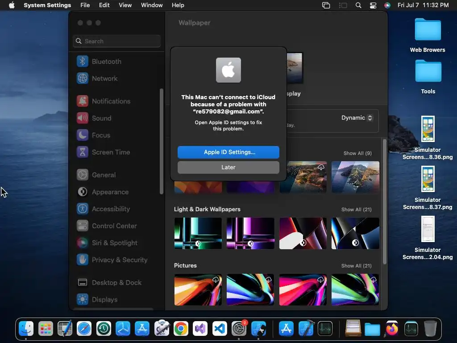Viewport: 457px width, 343px height.
Task: Click the Apple ID Settings… button
Action: (x=228, y=152)
